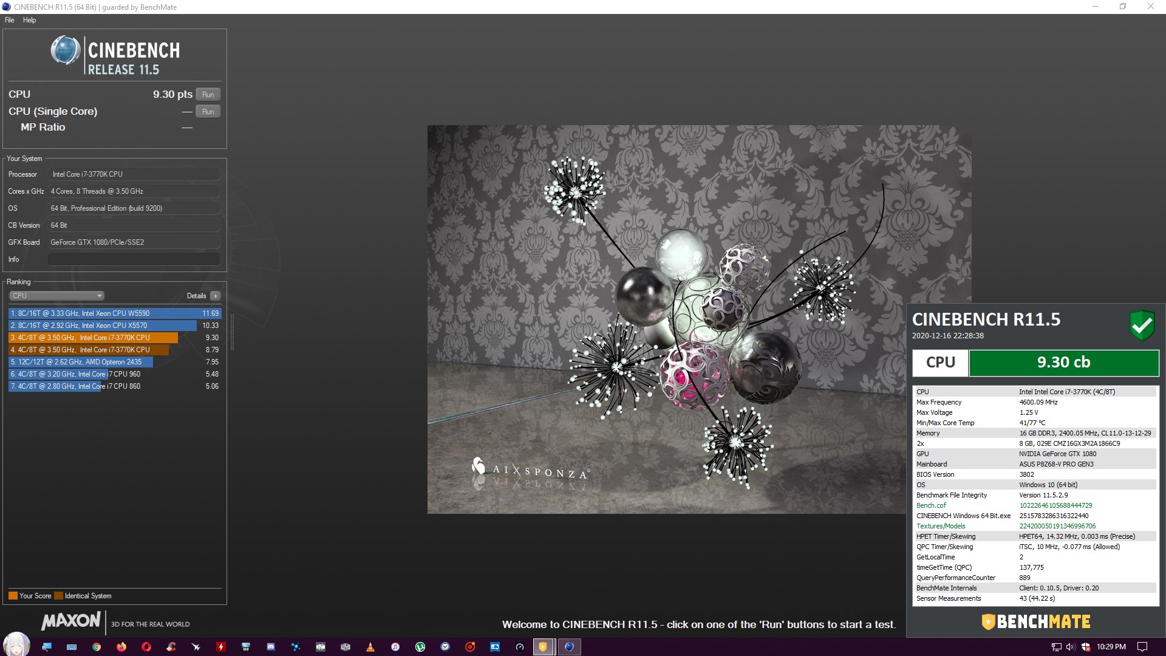
Task: Click the Cores x GHz value field
Action: [x=134, y=191]
